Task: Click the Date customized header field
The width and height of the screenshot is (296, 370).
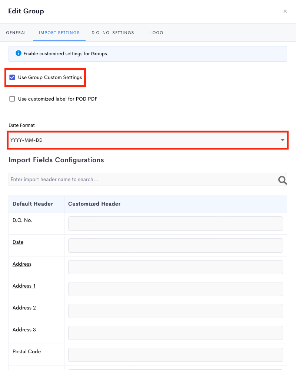Action: click(x=176, y=245)
